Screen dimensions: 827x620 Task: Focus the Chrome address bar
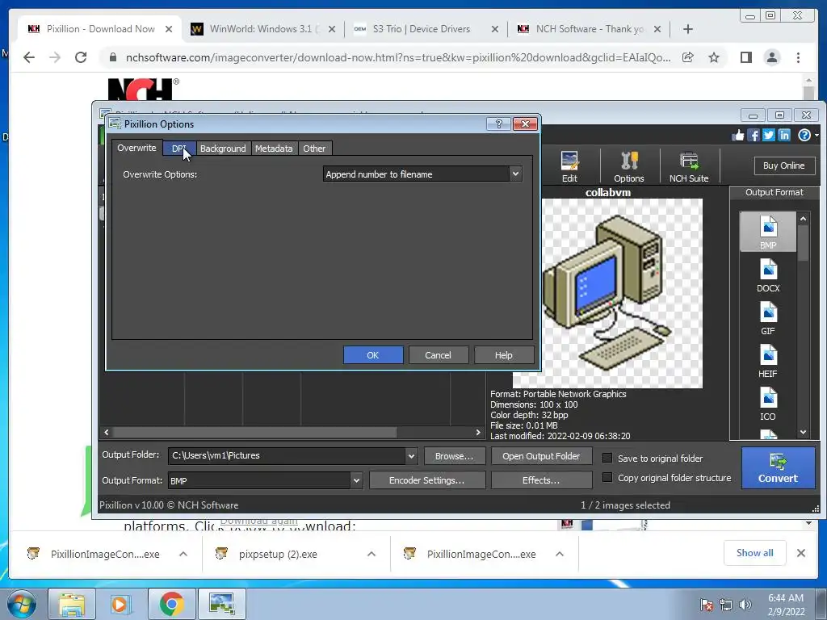click(398, 57)
